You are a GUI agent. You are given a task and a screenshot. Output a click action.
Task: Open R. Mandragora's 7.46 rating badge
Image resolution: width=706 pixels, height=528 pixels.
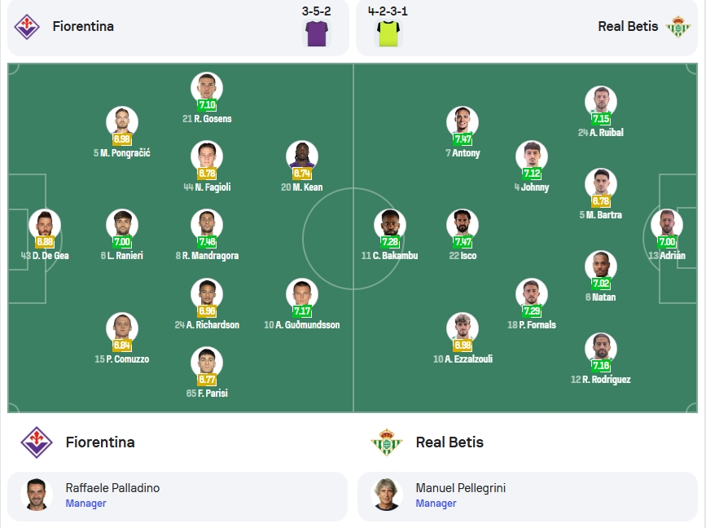coord(207,242)
